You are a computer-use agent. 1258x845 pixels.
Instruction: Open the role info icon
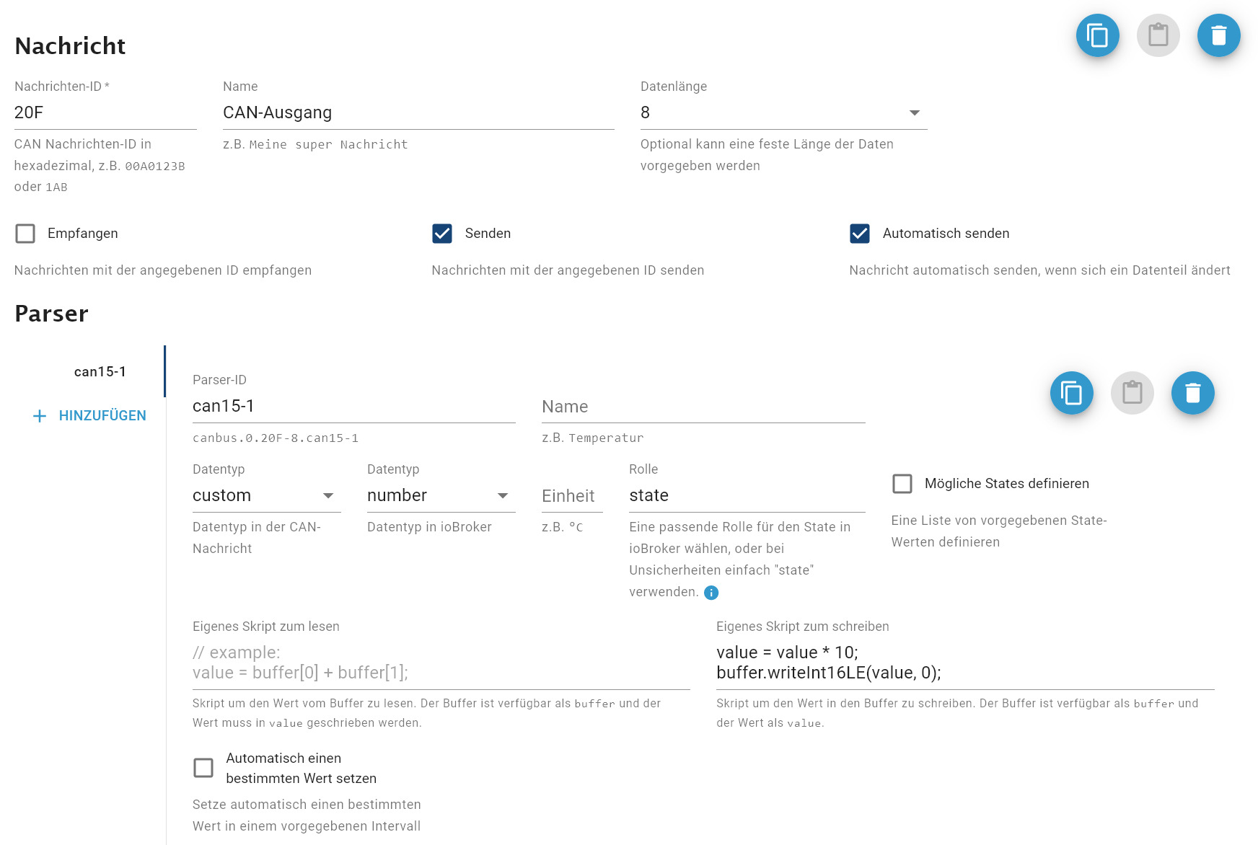711,593
